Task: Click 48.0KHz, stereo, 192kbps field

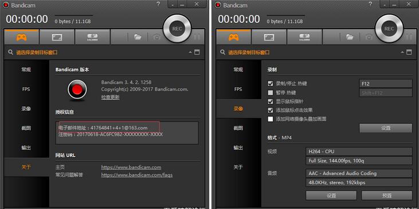Action: click(359, 183)
